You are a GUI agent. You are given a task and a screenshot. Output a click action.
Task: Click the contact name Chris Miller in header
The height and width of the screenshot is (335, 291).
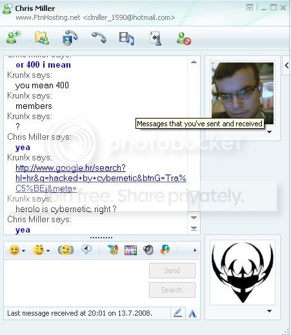[35, 8]
